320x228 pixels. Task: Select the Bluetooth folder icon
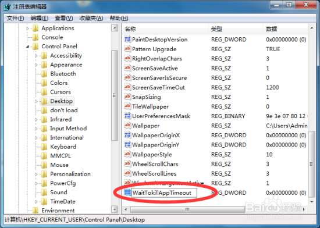[44, 74]
